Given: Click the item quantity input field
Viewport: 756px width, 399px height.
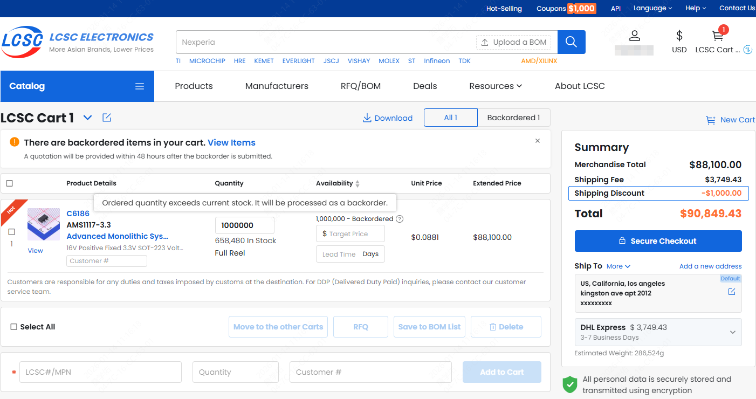Looking at the screenshot, I should 244,225.
